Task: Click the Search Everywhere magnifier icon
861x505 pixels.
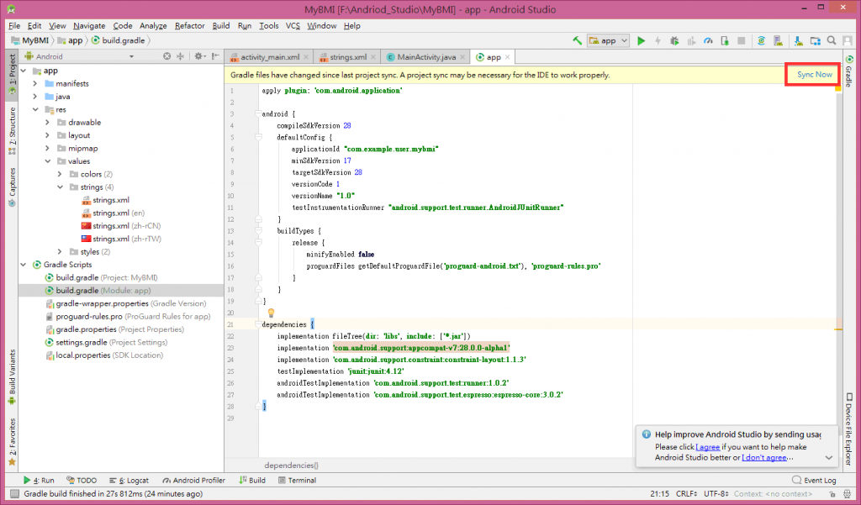Action: (831, 40)
